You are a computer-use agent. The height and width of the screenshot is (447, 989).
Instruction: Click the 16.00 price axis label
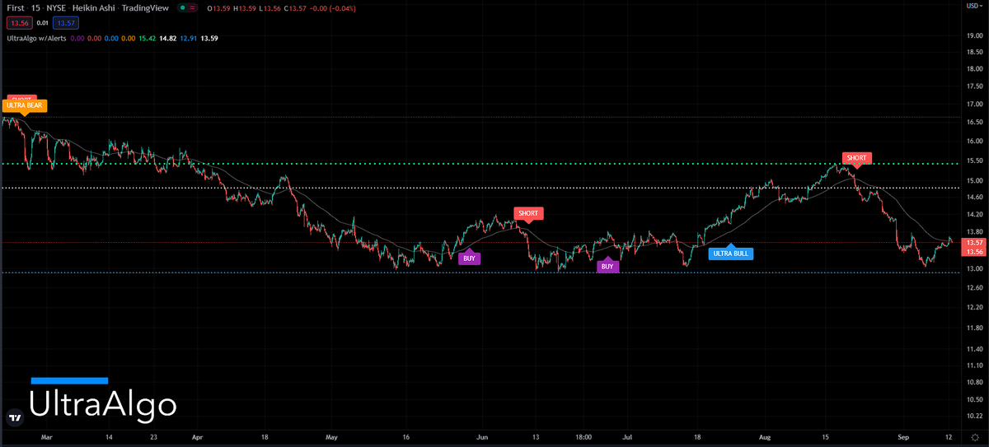pyautogui.click(x=973, y=141)
